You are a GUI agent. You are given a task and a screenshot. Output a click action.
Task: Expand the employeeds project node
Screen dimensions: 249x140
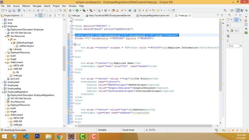tap(3, 82)
